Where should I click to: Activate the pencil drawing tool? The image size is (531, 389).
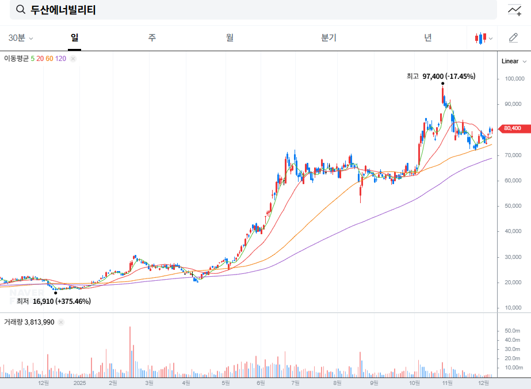click(513, 37)
